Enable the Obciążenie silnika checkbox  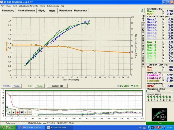tap(172, 91)
